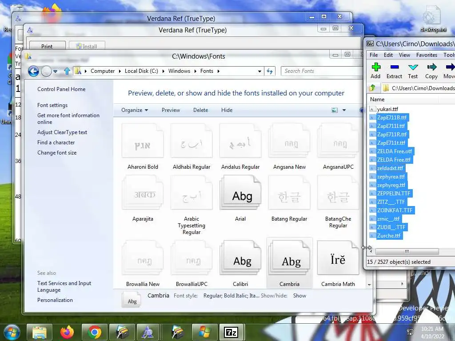Select the Aparajita font icon
The image size is (455, 341).
point(143,193)
